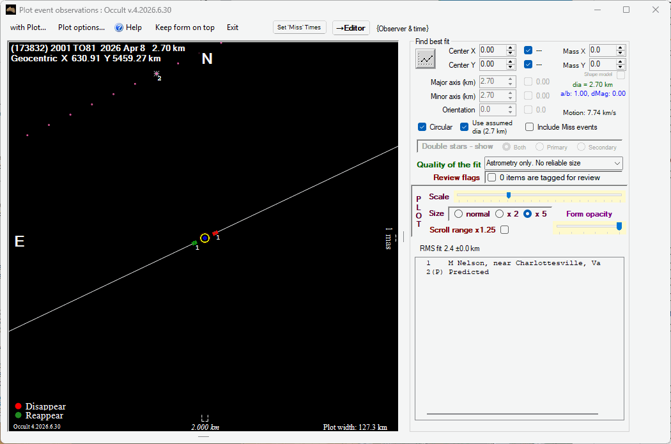Click the 'a/b: 1.00, dMag: 0.00' text
The image size is (671, 444).
click(592, 94)
